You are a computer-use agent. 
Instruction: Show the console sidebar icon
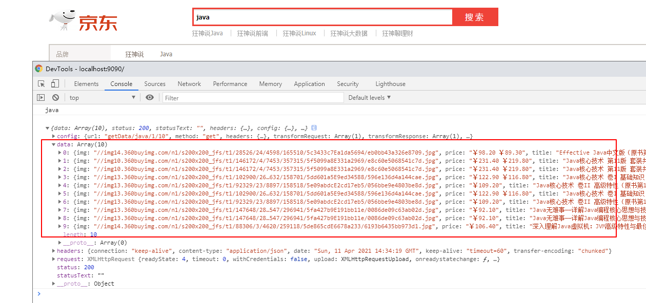pos(41,97)
